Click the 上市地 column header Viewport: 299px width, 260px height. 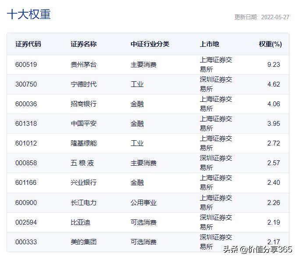209,44
